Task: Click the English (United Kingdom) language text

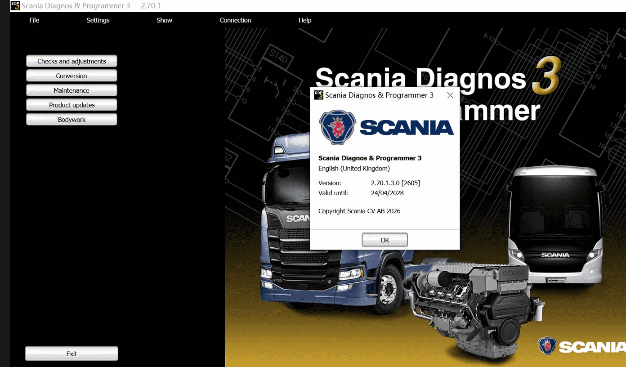Action: point(354,169)
